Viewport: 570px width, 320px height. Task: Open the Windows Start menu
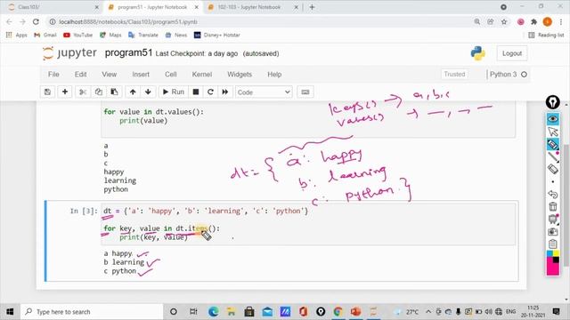click(10, 312)
